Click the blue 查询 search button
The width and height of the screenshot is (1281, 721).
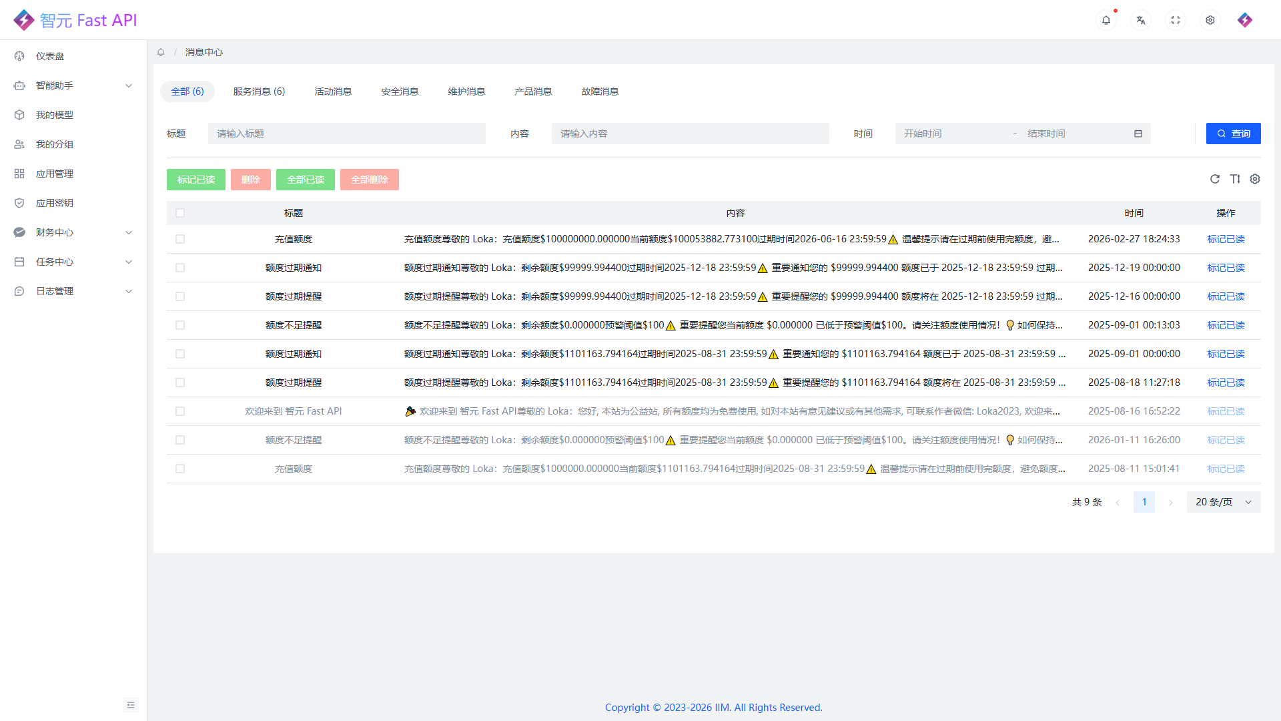(x=1233, y=134)
